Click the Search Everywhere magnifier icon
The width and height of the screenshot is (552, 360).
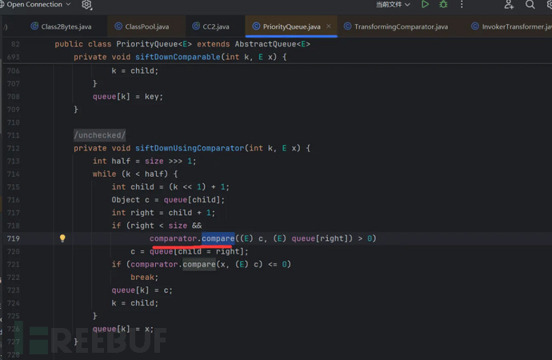(530, 5)
